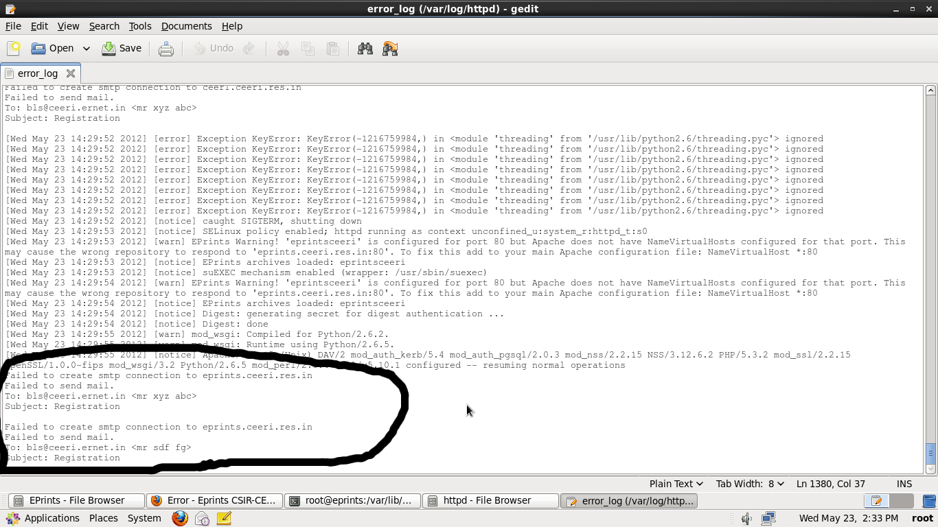Open the Documents menu
The width and height of the screenshot is (938, 527).
coord(186,26)
